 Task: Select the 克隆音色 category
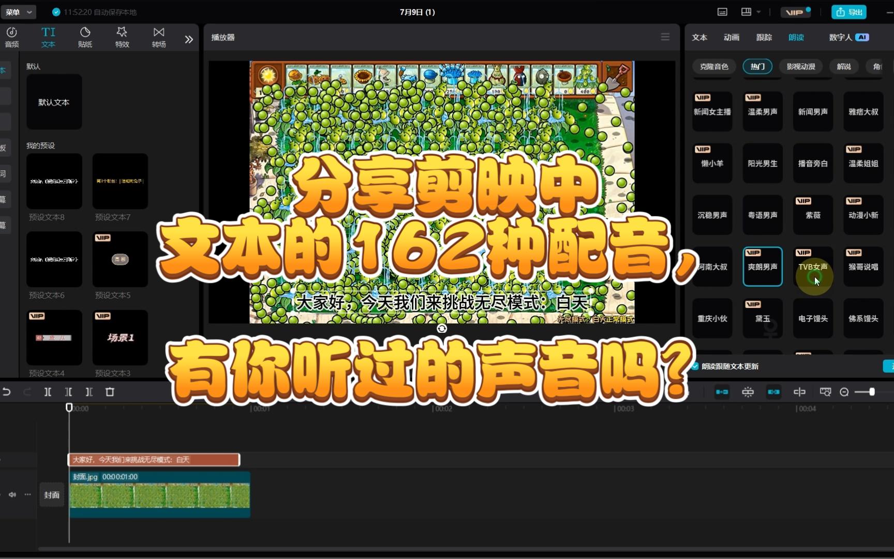(714, 66)
